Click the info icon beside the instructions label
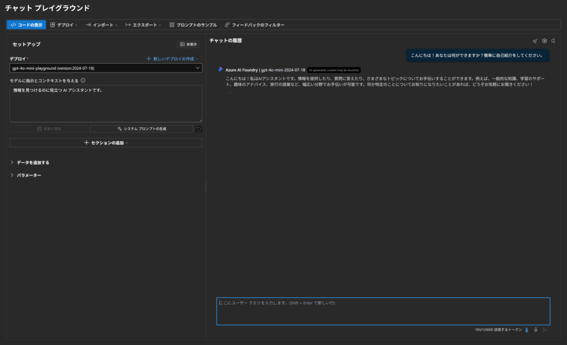Screen dimensions: 567x345 [83, 80]
